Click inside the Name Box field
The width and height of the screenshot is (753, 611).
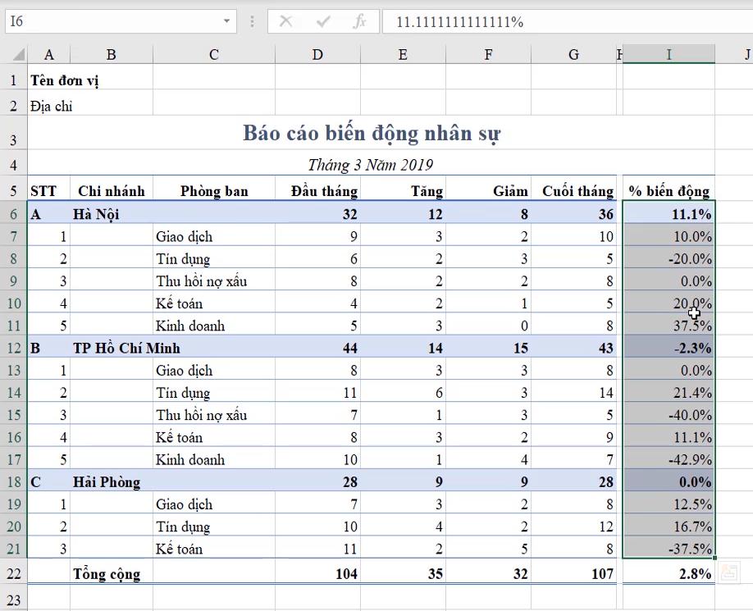pyautogui.click(x=115, y=23)
